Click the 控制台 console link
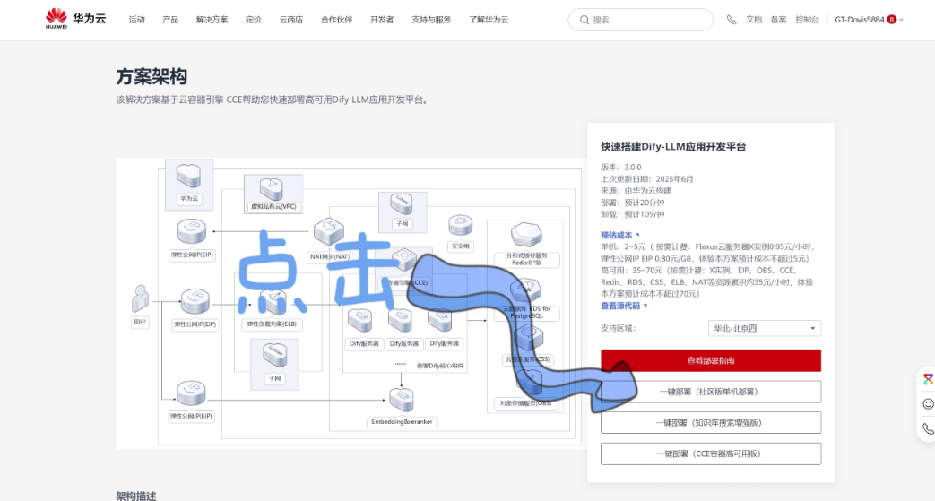The width and height of the screenshot is (935, 501). click(x=807, y=19)
